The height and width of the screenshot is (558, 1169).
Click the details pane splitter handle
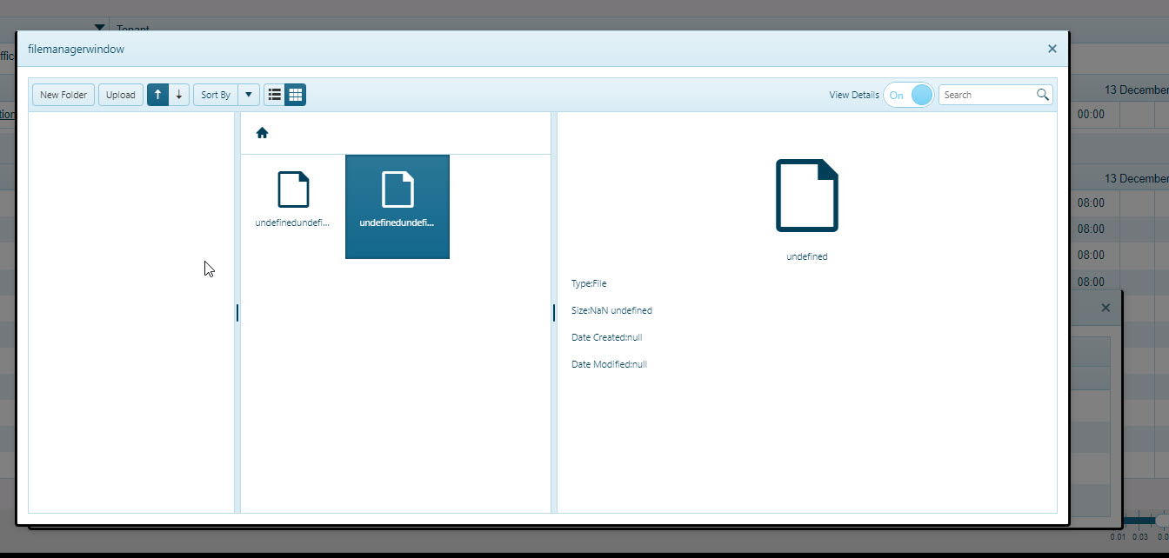[554, 312]
